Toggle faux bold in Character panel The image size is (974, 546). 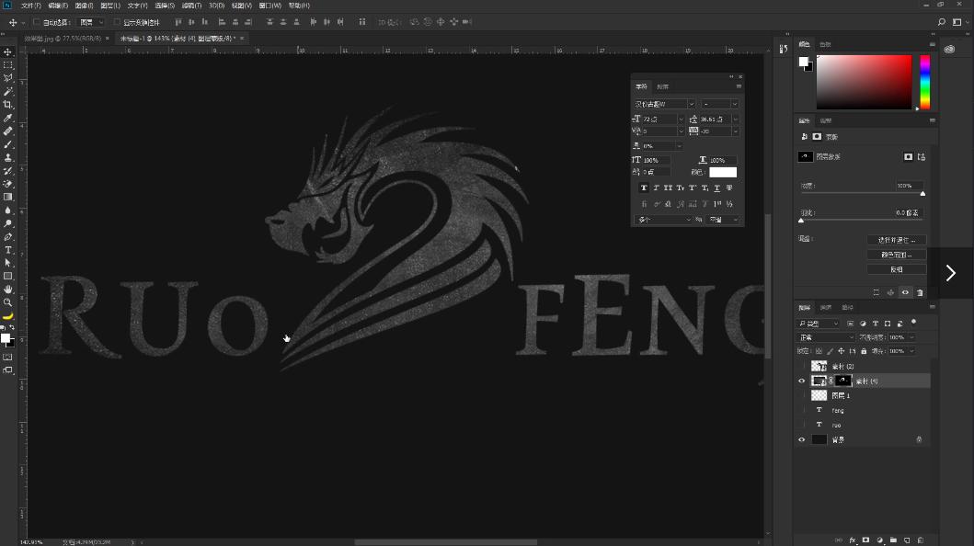click(644, 188)
